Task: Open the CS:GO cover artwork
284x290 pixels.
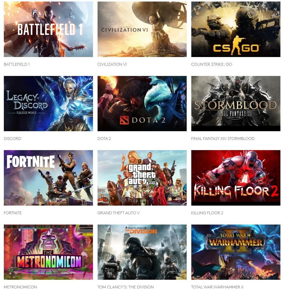Action: (236, 29)
